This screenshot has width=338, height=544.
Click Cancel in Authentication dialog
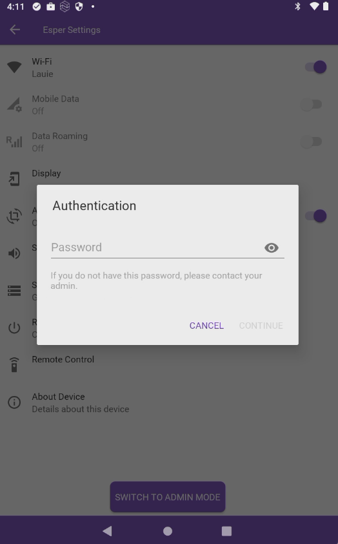(206, 326)
